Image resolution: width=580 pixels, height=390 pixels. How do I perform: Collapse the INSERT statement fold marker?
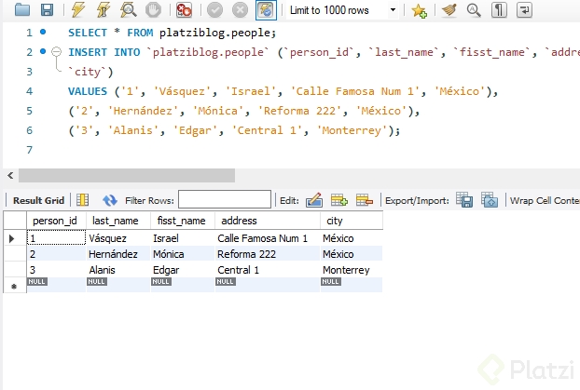coord(56,51)
